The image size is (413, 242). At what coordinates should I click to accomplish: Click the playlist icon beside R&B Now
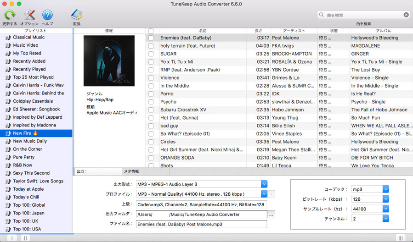(x=8, y=165)
